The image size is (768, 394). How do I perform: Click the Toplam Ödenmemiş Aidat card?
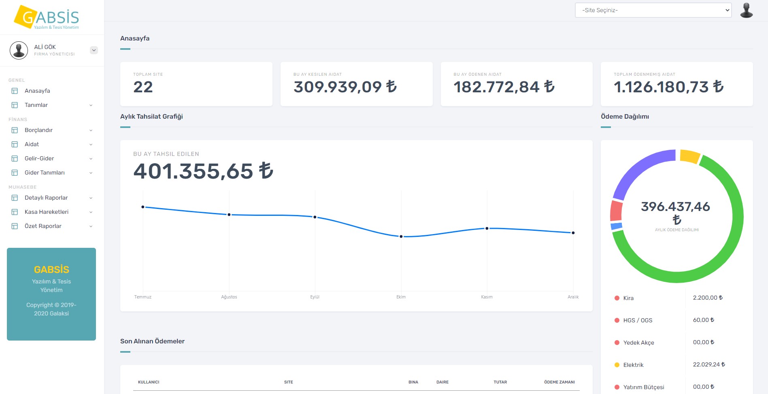[677, 84]
